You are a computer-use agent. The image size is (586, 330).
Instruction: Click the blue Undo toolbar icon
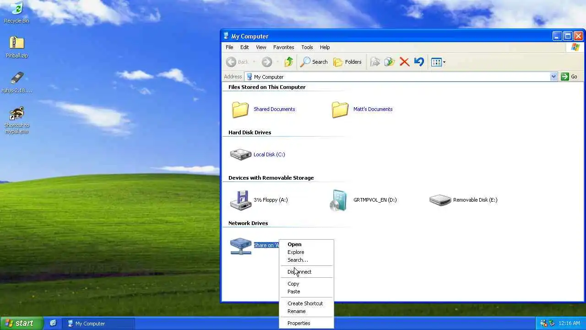419,62
